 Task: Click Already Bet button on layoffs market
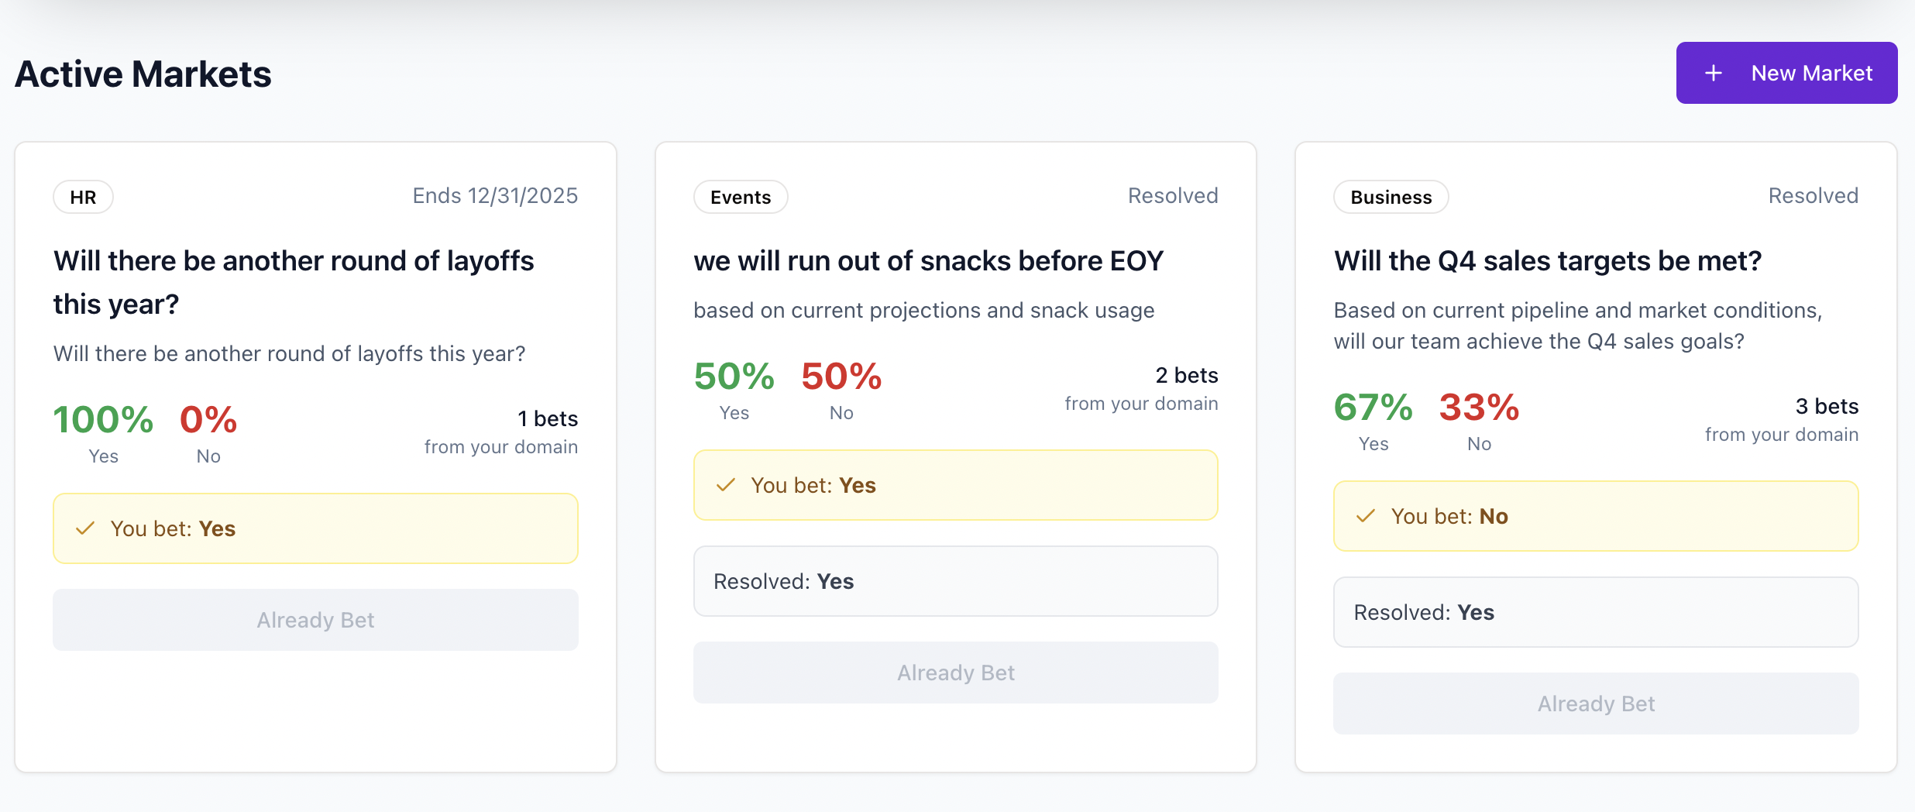pos(315,620)
